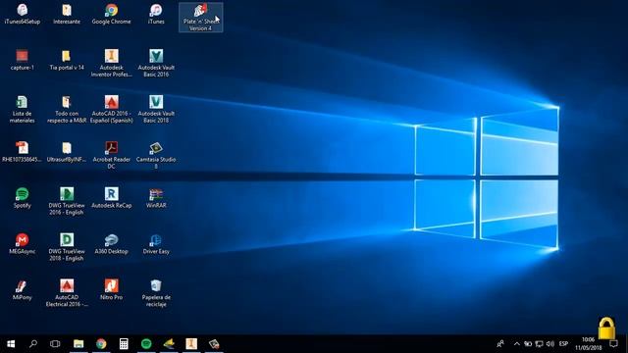The image size is (628, 353).
Task: Open Chrome from the taskbar
Action: coord(101,344)
